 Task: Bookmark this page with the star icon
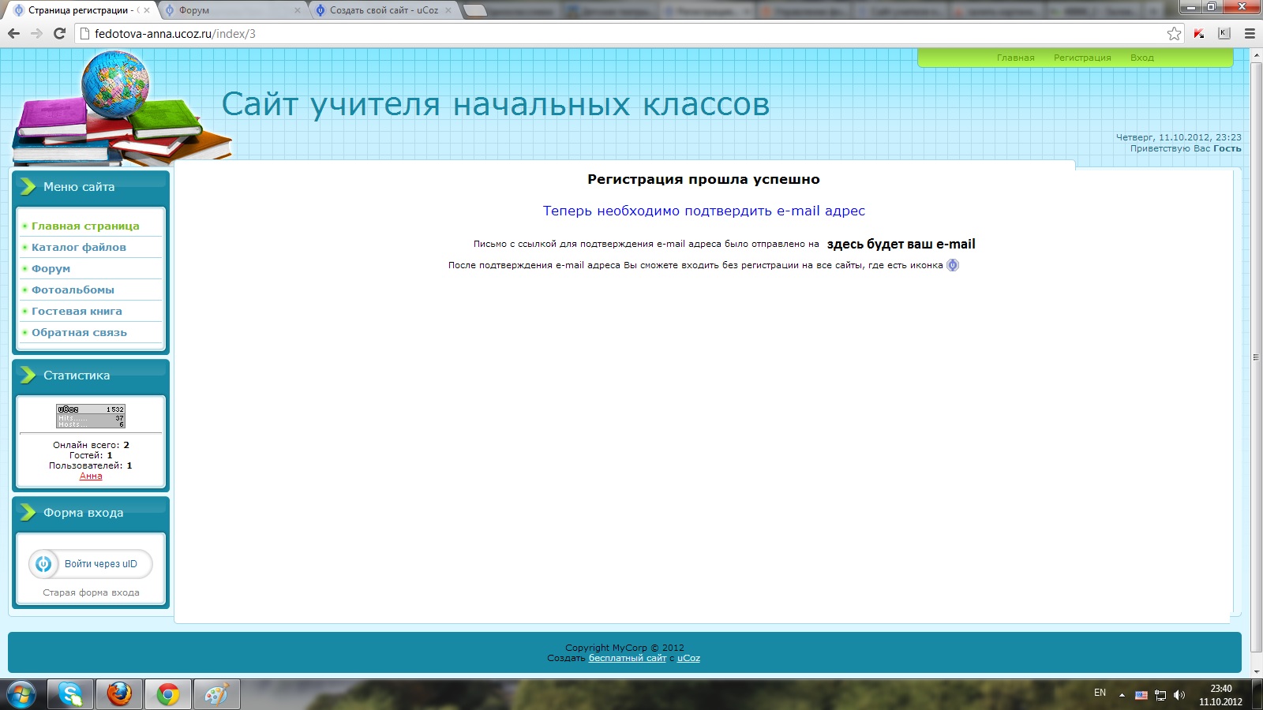point(1174,33)
